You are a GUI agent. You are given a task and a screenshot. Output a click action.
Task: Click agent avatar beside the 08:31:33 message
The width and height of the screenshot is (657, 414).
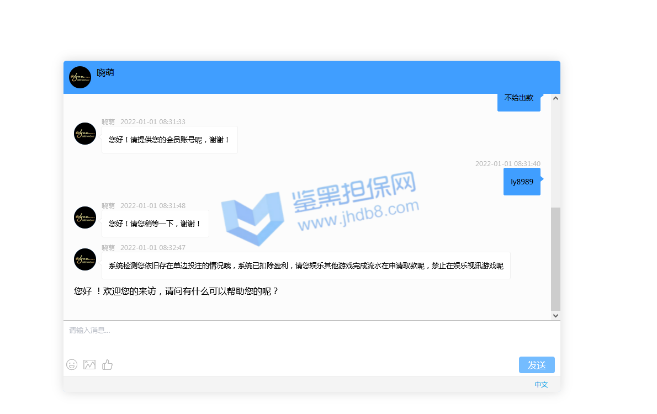pos(85,134)
